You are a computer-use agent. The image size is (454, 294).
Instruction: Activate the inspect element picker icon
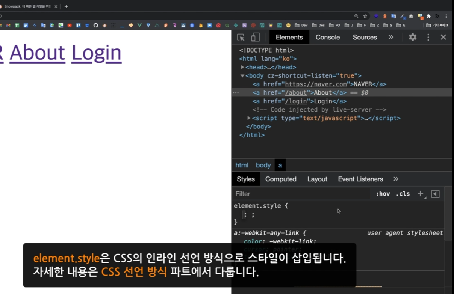241,37
